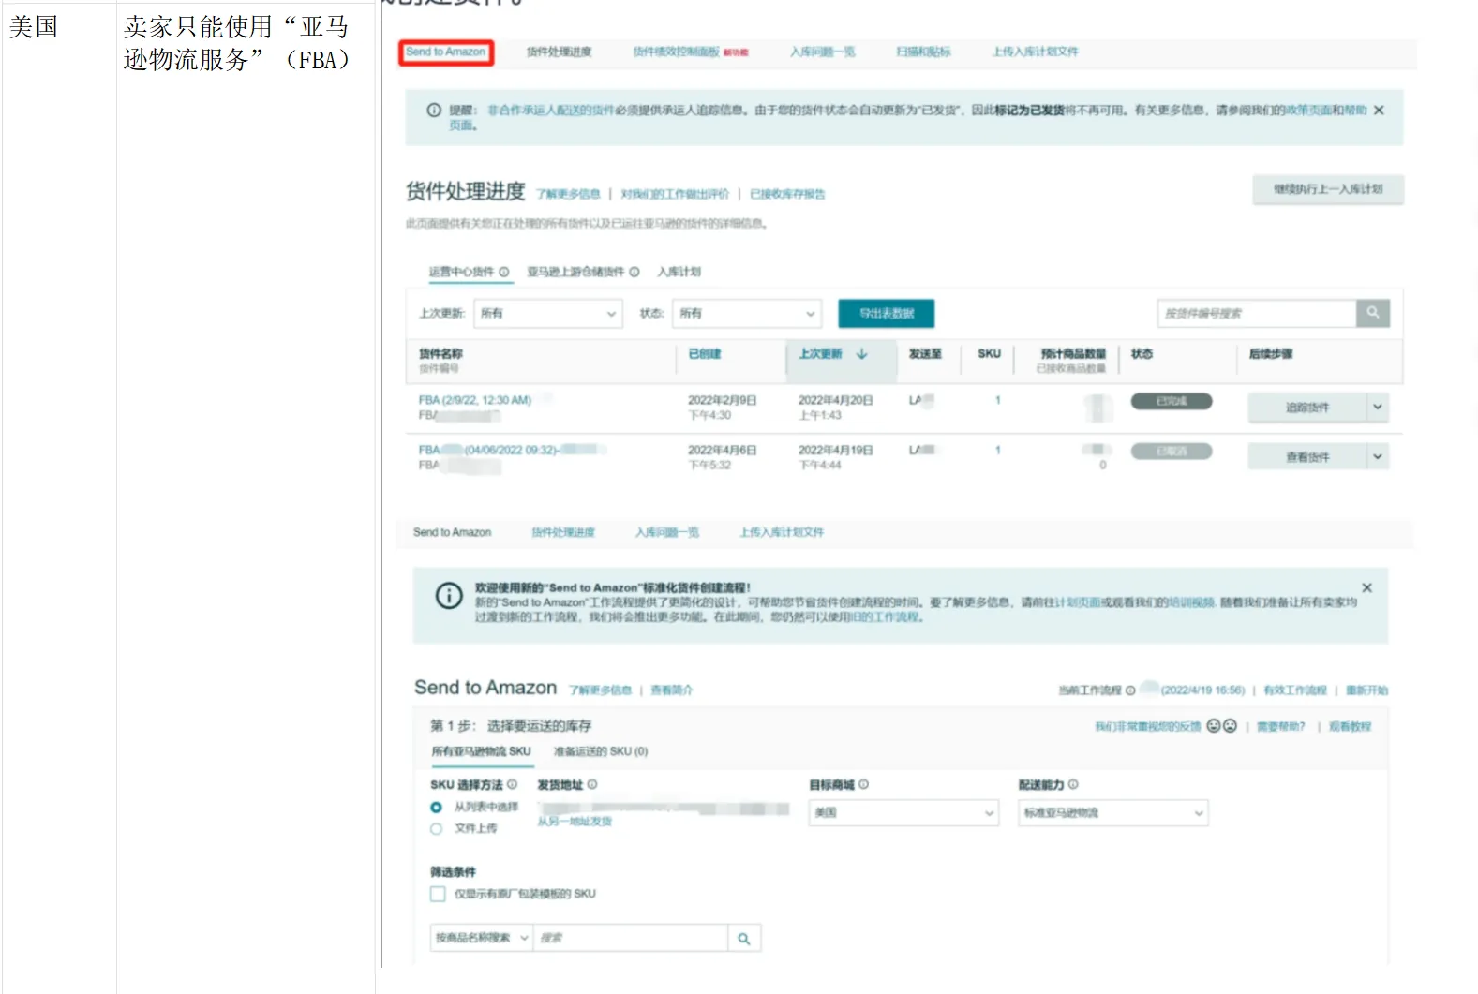Open FBA (2/9/22, 12:30 AM) shipment link

pos(475,400)
